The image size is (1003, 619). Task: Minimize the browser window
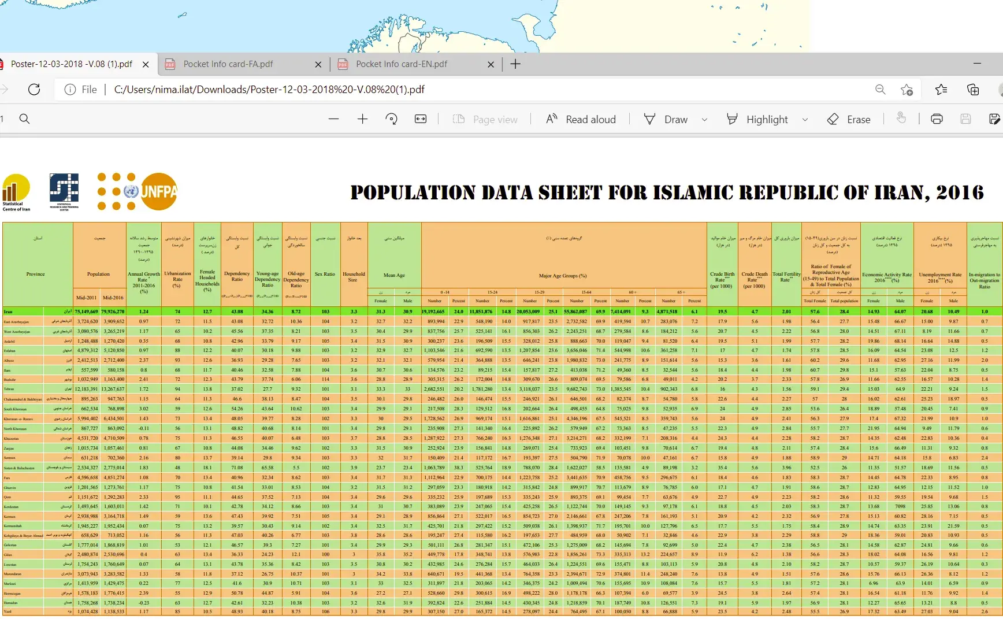(x=978, y=64)
